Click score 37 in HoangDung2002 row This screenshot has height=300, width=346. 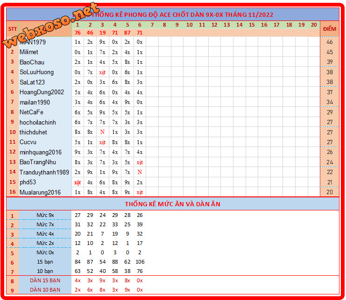point(330,92)
